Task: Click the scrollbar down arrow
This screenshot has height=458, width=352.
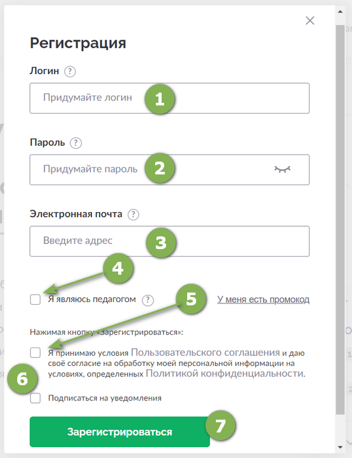Action: pos(340,447)
